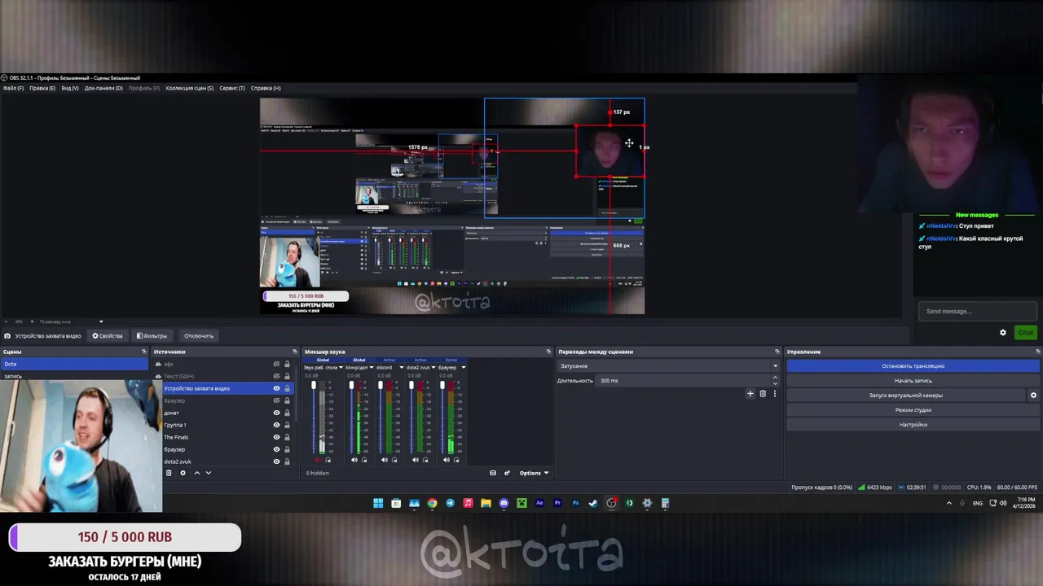
Task: Unlock the донат source lock icon
Action: pos(287,413)
